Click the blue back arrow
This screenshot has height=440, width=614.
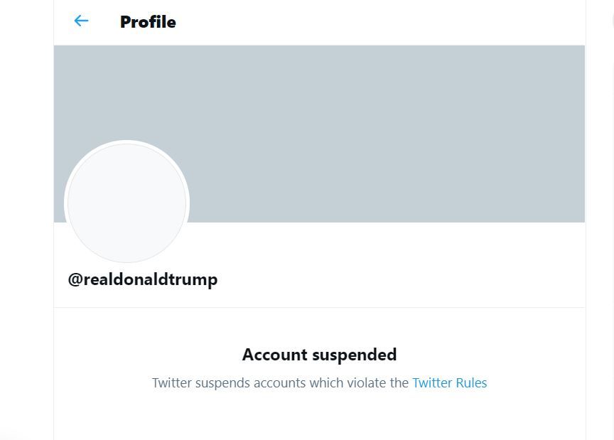click(x=81, y=21)
